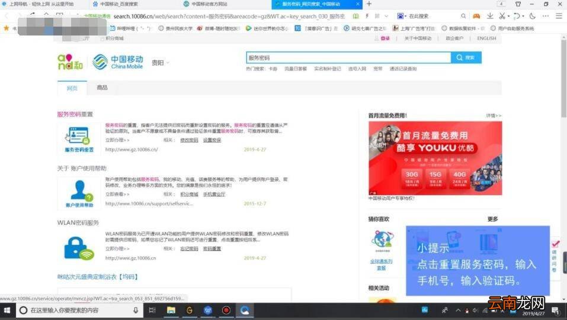Viewport: 567px width, 320px height.
Task: Switch to 中国移动_百度搜索 browser tab
Action: click(119, 4)
